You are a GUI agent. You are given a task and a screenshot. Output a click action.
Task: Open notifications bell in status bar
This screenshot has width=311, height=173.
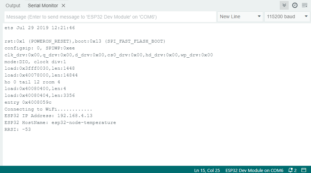(292, 170)
